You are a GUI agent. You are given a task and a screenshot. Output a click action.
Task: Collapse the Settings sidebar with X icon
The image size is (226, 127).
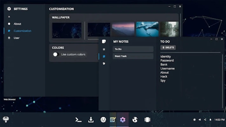point(9,17)
